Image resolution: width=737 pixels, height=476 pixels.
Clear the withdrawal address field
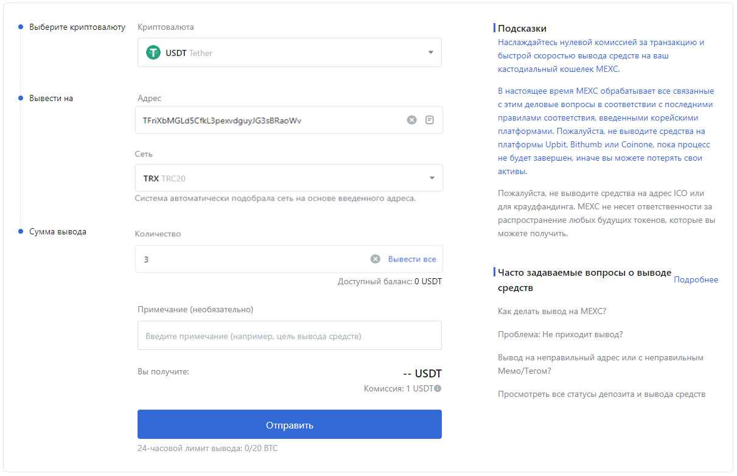pyautogui.click(x=412, y=120)
